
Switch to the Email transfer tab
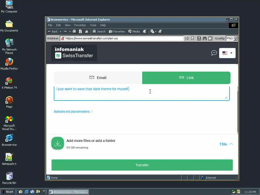point(98,78)
